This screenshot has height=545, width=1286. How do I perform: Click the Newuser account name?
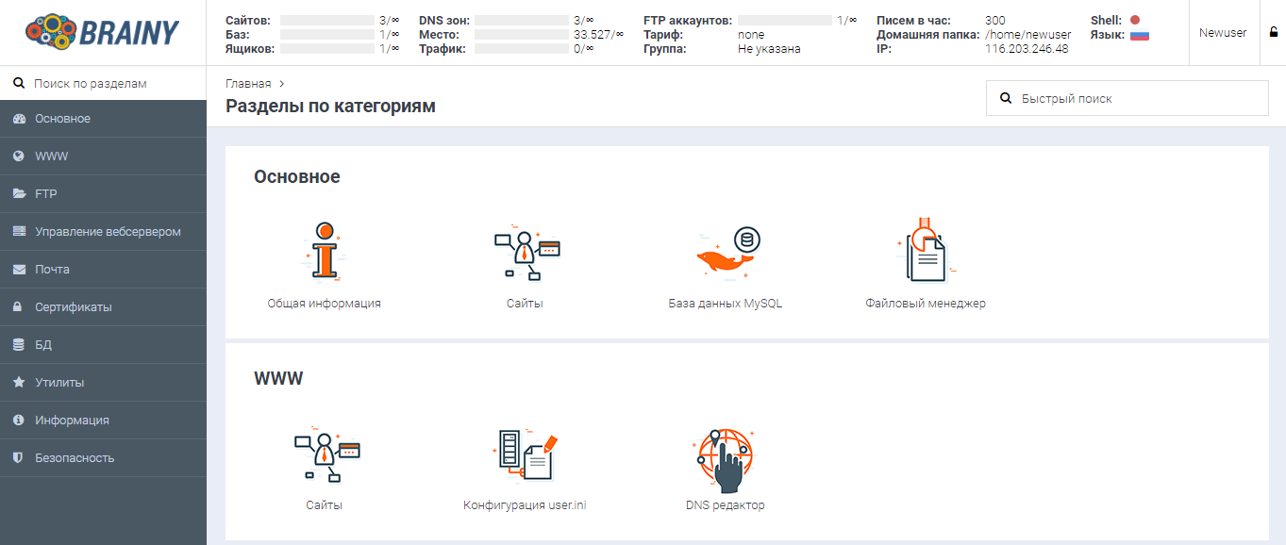coord(1222,33)
